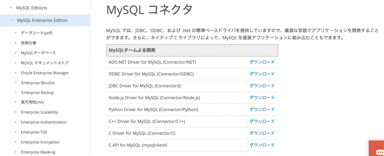Screen dimensions: 384x156
Task: Select MySQL Enterprise Edition sidebar item
Action: [42, 20]
